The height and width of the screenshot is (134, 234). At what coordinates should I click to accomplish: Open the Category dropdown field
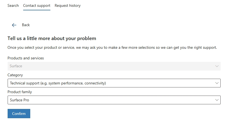(x=114, y=83)
